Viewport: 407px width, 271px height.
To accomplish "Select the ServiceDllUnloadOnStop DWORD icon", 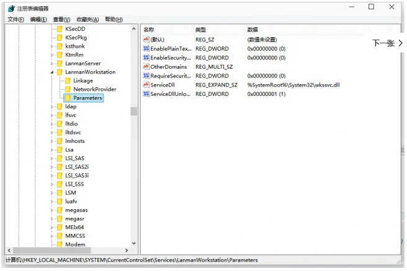I will coord(146,94).
